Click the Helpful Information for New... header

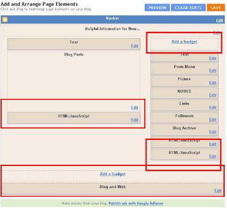click(x=112, y=29)
